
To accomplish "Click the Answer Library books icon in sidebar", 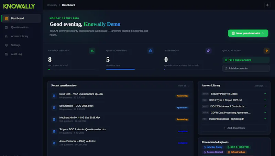I will click(x=6, y=36).
